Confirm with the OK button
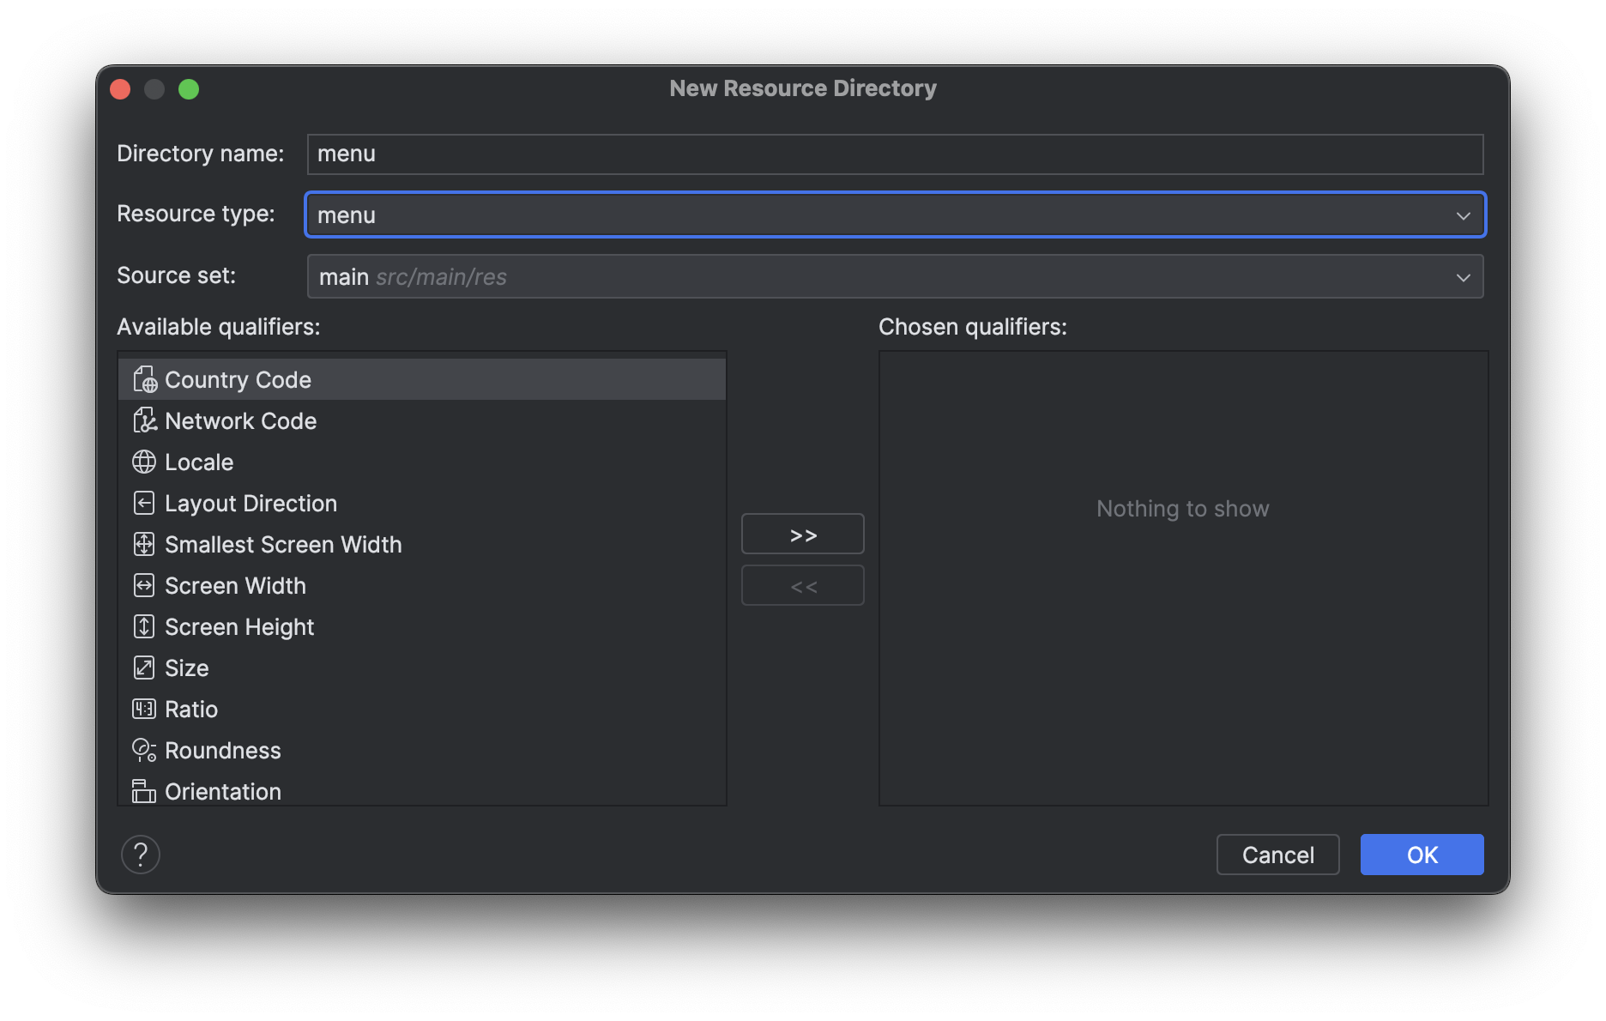This screenshot has width=1606, height=1021. click(1422, 855)
